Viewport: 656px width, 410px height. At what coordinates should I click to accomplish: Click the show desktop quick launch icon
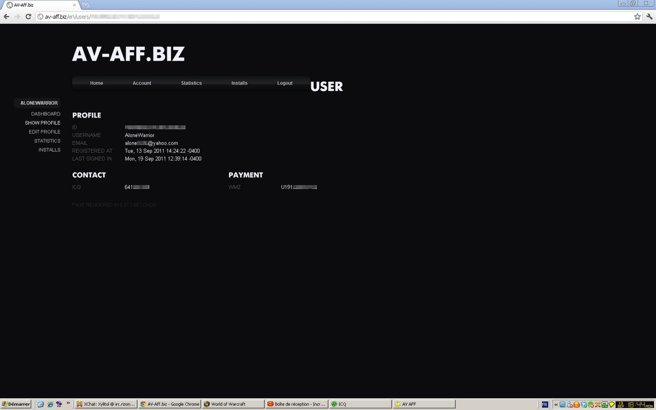pos(41,404)
